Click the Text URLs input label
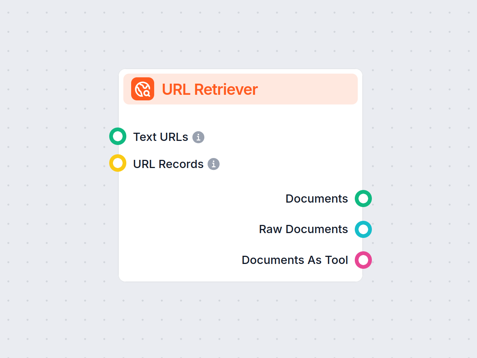Viewport: 477px width, 358px height. click(x=160, y=137)
